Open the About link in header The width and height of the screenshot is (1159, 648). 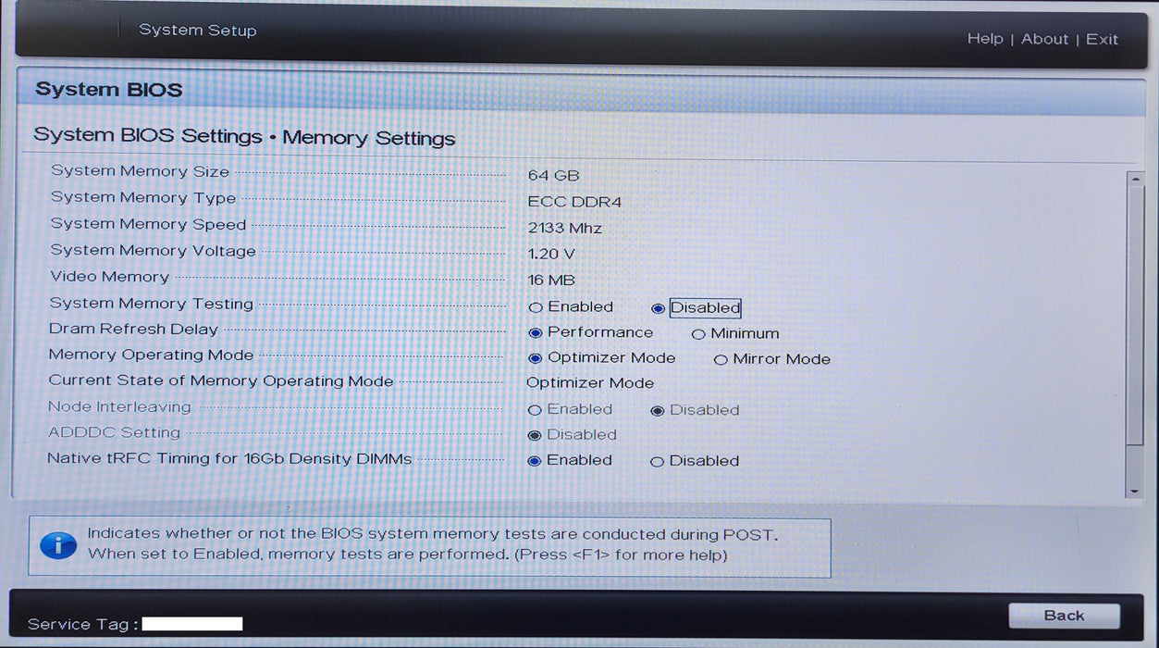[1045, 39]
